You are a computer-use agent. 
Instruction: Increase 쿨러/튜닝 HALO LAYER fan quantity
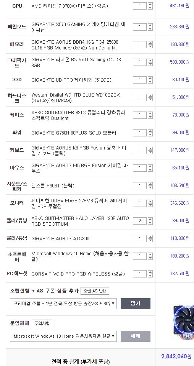[x=150, y=219]
